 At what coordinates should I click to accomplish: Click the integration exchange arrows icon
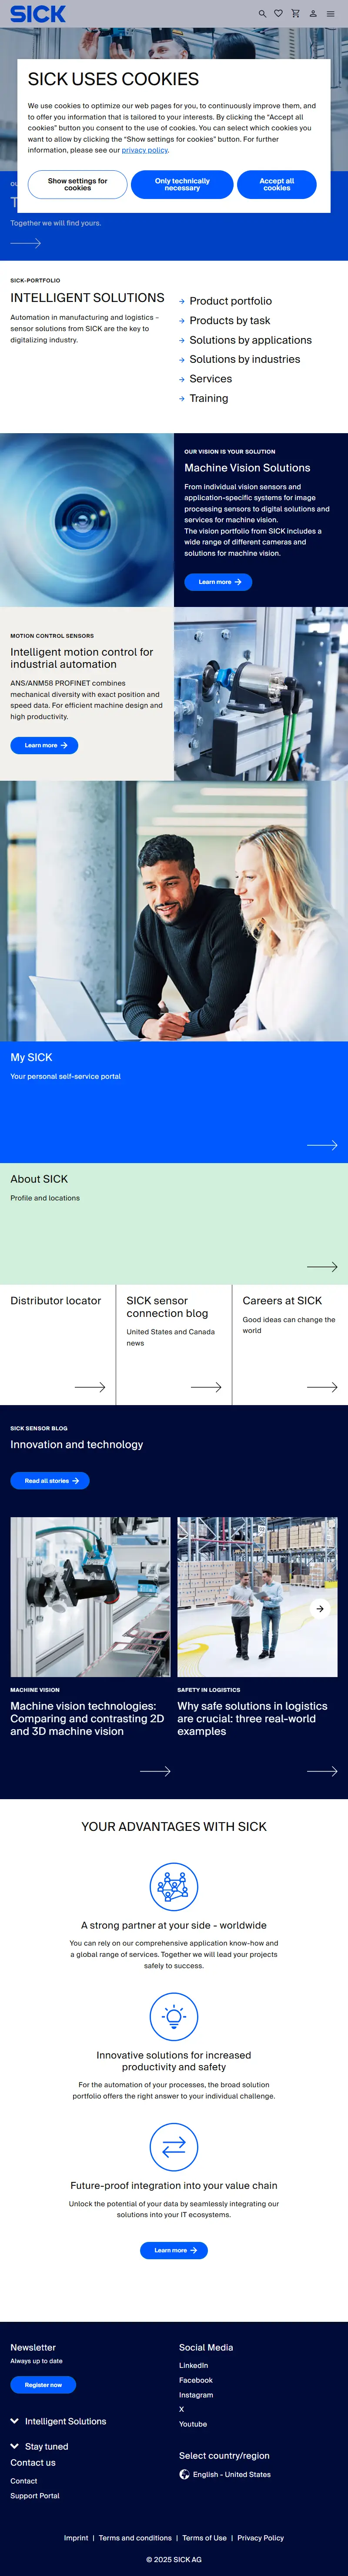(x=174, y=2147)
